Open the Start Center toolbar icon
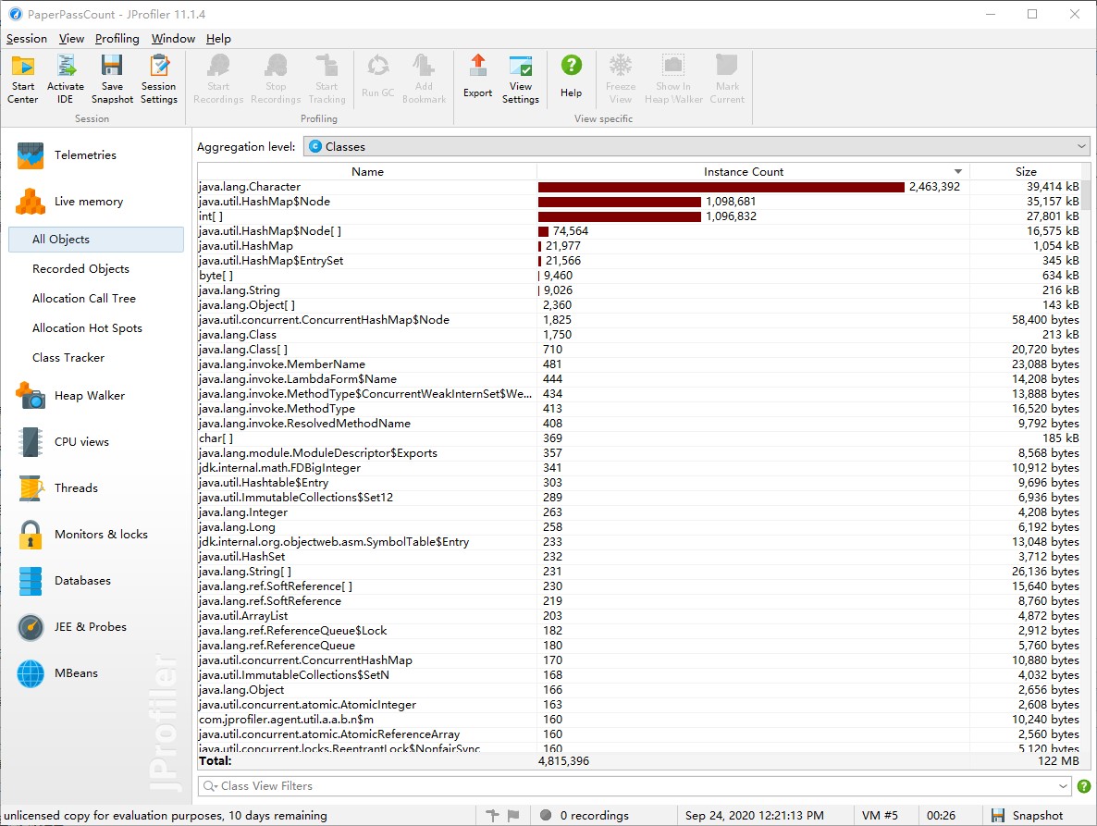The width and height of the screenshot is (1097, 826). [23, 66]
